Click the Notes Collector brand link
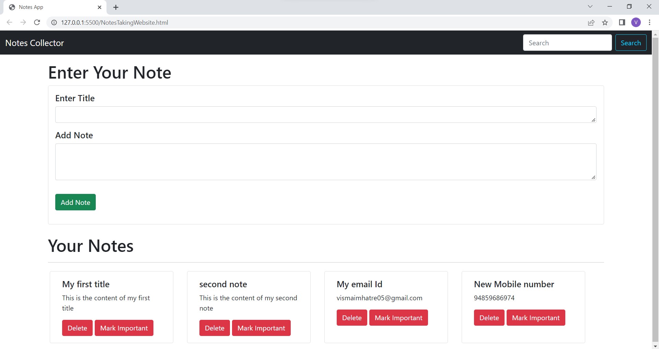This screenshot has height=349, width=659. [34, 43]
